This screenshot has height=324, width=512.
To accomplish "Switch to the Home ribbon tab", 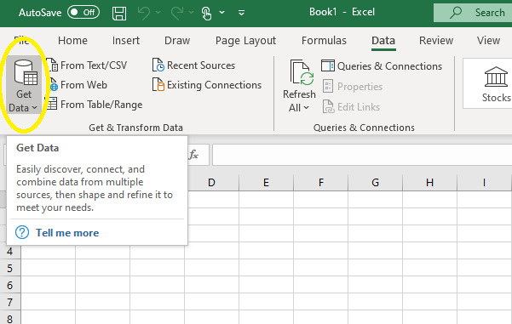I will pos(72,41).
